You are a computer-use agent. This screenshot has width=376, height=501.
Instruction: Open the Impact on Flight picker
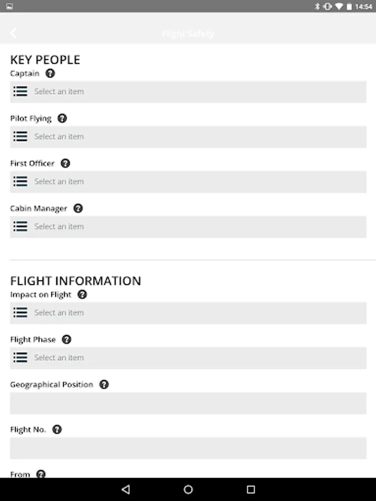click(188, 313)
